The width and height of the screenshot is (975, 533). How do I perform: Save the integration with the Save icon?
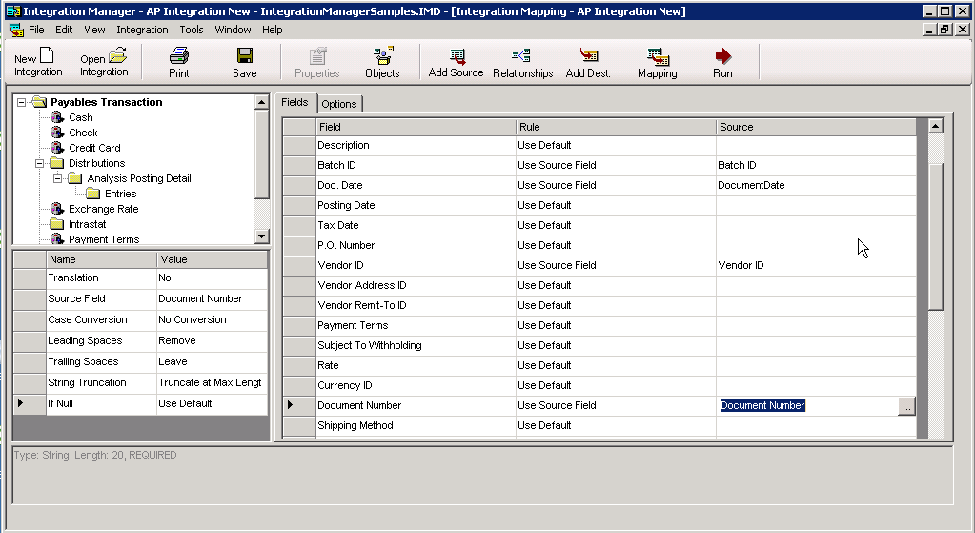[244, 62]
